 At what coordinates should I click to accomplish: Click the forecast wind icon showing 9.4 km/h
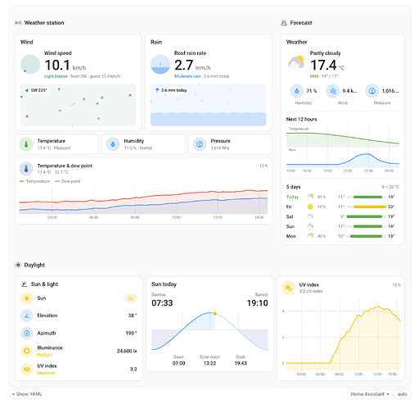[333, 91]
